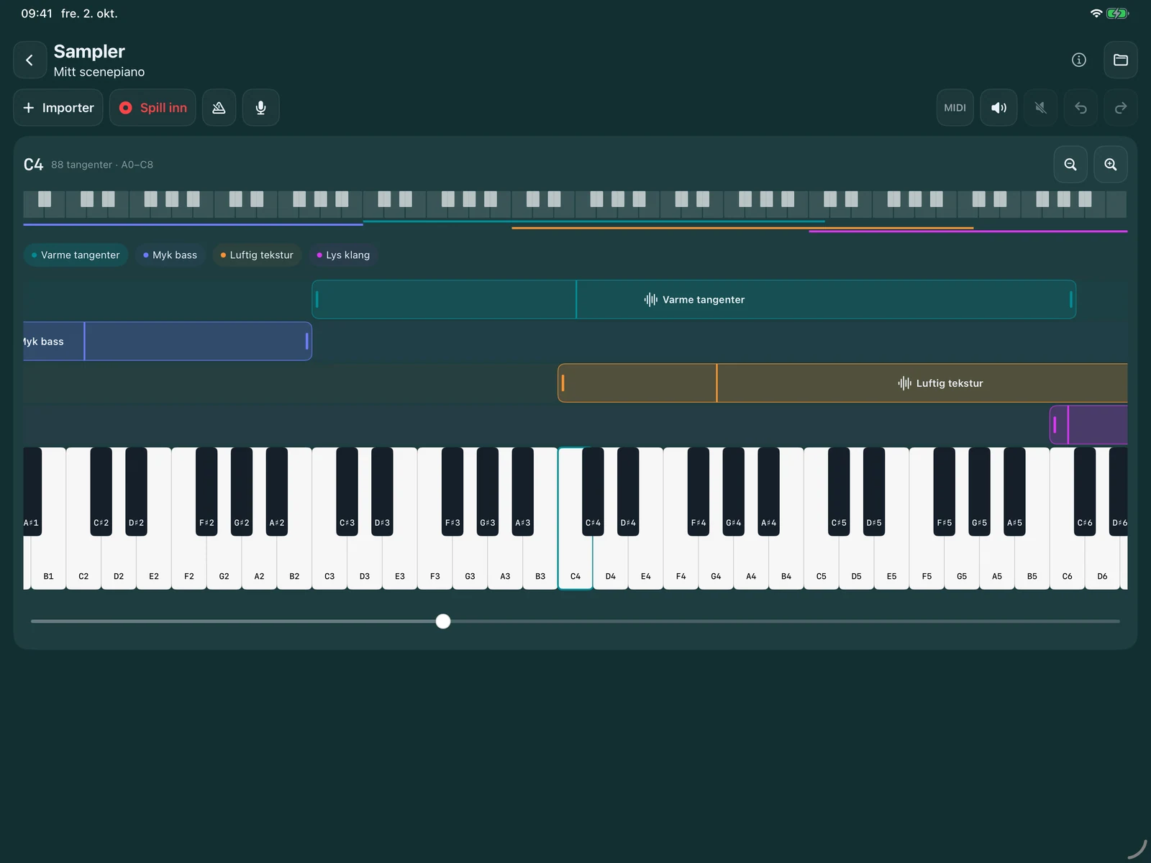1151x863 pixels.
Task: Click the Sampler title
Action: point(89,52)
